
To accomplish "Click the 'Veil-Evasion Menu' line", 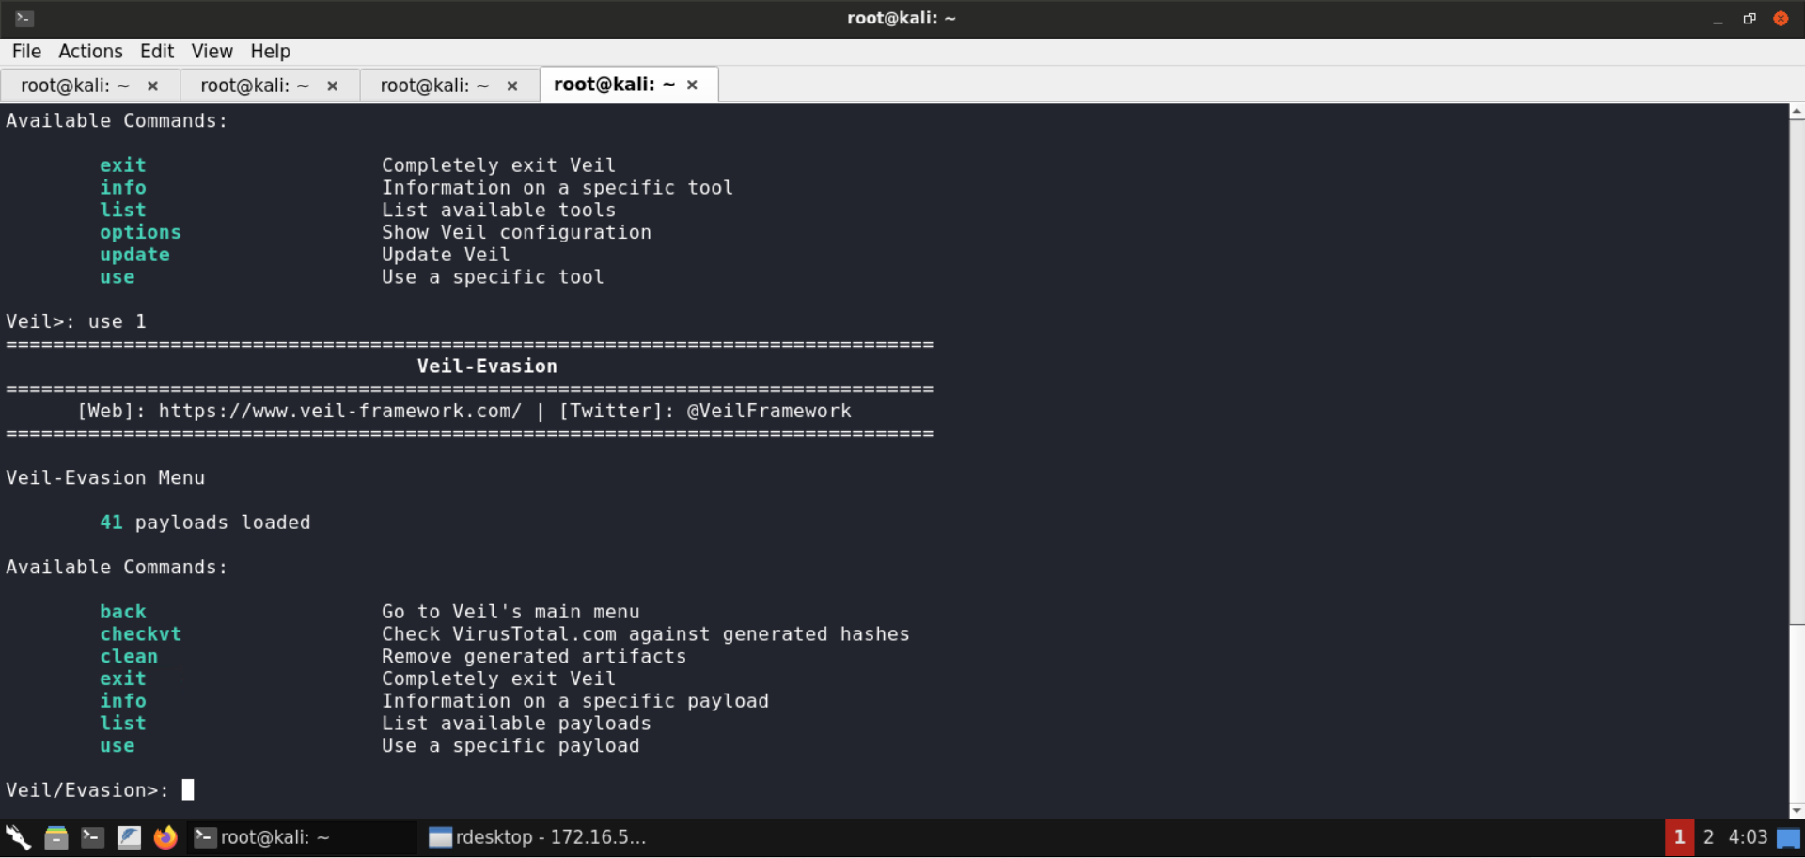I will pyautogui.click(x=105, y=477).
